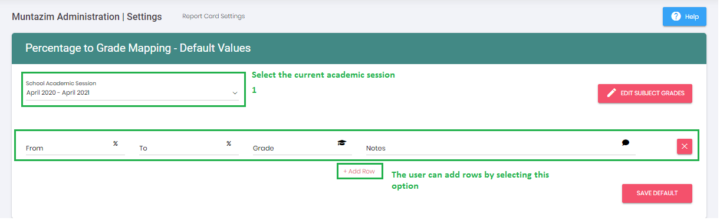Click the speech bubble icon by Notes

[626, 142]
